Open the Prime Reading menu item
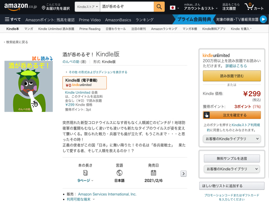The width and height of the screenshot is (269, 202). pyautogui.click(x=90, y=29)
